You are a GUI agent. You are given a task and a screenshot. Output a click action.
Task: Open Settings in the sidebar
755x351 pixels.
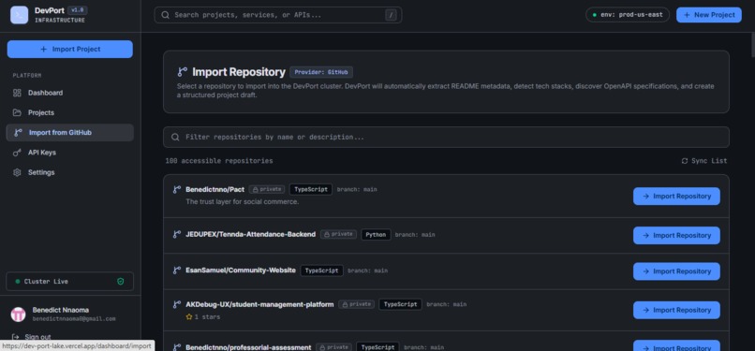pyautogui.click(x=70, y=172)
